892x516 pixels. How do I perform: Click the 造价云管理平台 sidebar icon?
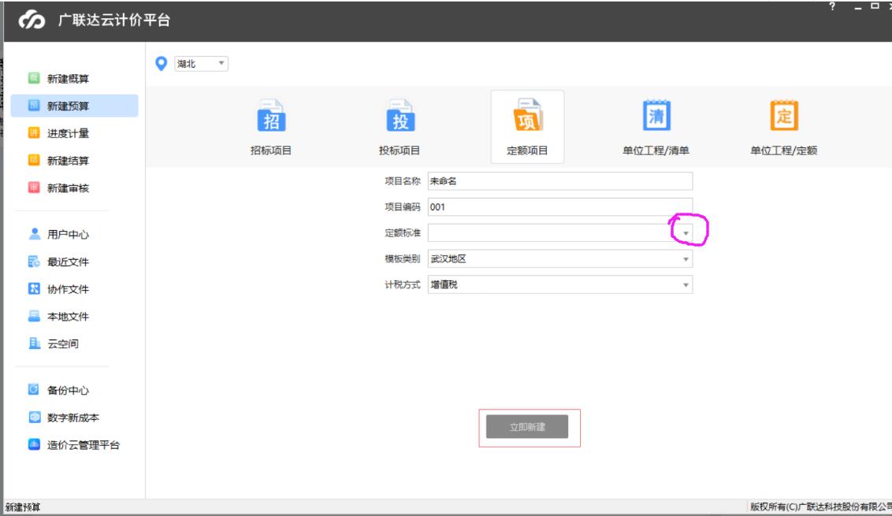pyautogui.click(x=34, y=444)
